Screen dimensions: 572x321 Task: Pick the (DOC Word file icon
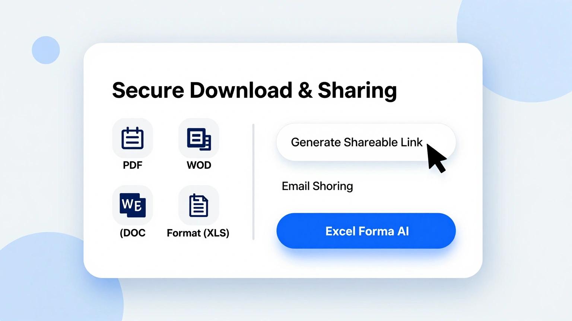[133, 205]
